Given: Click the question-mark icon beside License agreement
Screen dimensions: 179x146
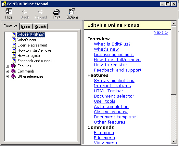Looking at the screenshot, I should pyautogui.click(x=14, y=45).
